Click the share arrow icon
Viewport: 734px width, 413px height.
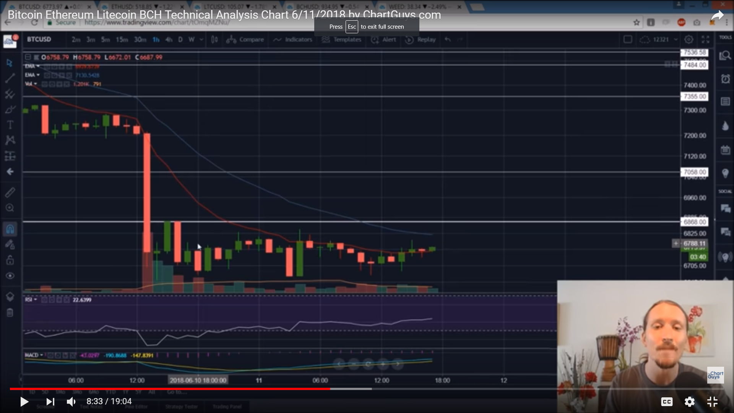pos(717,16)
